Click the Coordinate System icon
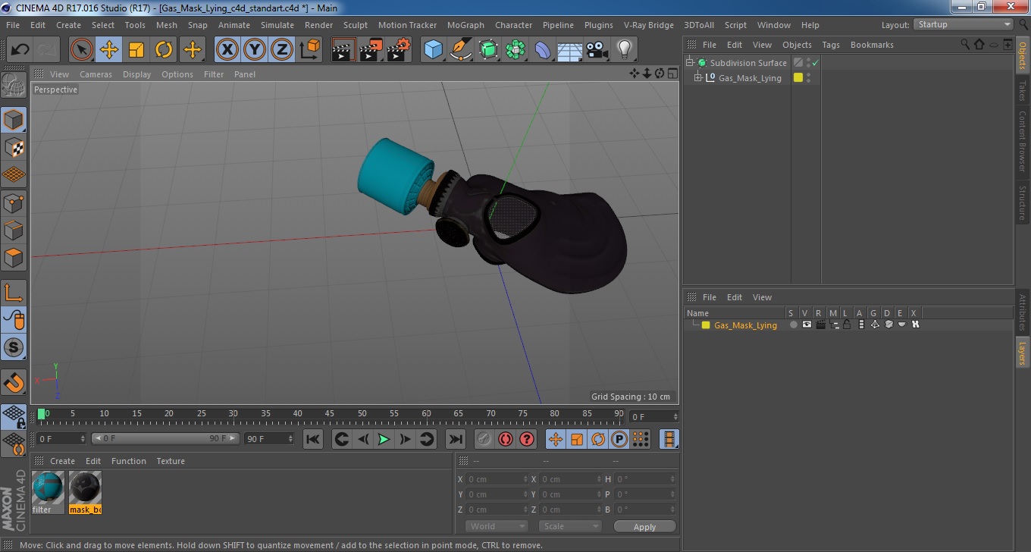The image size is (1031, 552). [309, 50]
